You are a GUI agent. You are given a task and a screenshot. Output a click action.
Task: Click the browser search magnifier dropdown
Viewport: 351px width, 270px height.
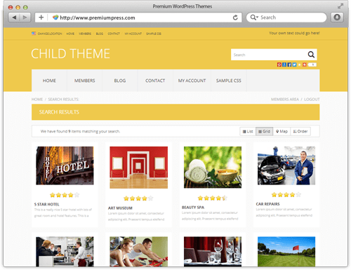pyautogui.click(x=254, y=18)
